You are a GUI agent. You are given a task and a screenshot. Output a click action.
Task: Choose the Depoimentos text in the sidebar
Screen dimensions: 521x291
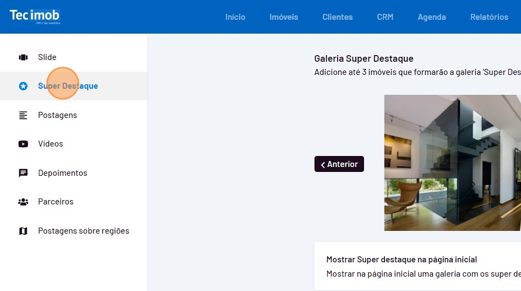click(x=62, y=173)
